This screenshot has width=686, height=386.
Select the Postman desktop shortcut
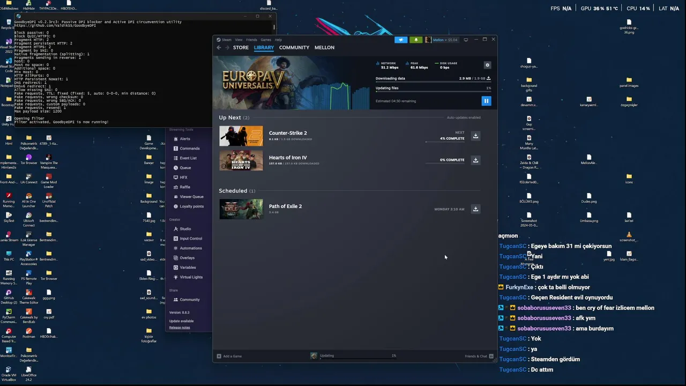[x=29, y=333]
